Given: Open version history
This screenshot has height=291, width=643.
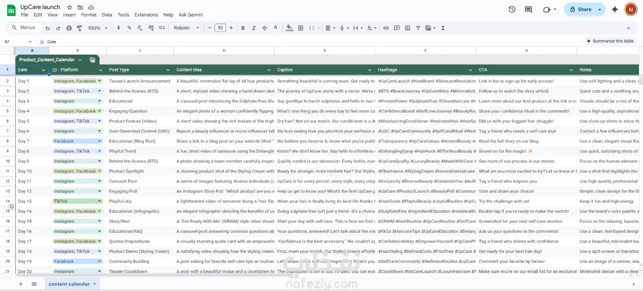Looking at the screenshot, I should [512, 9].
